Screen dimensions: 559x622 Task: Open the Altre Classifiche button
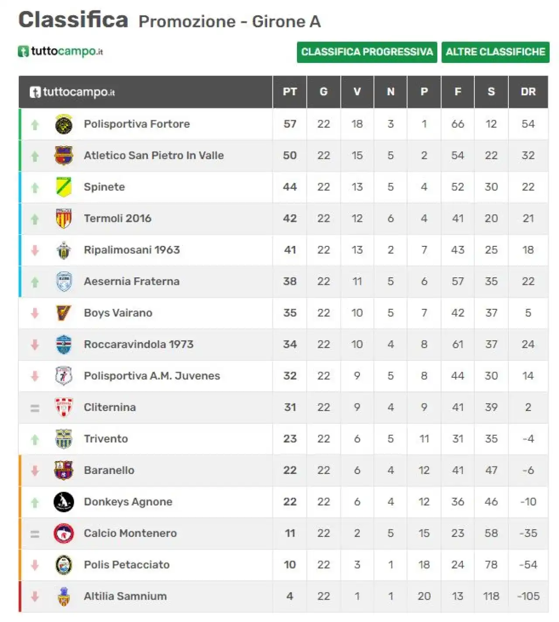coord(495,52)
